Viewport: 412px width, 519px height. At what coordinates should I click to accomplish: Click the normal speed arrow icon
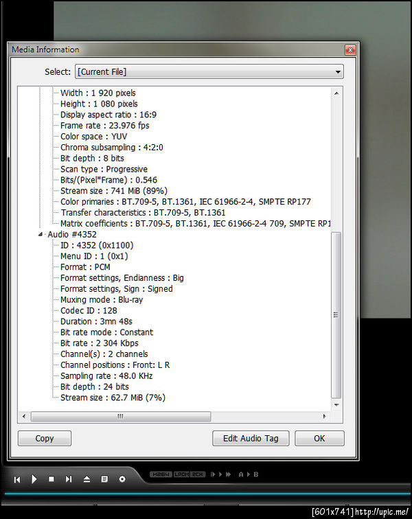(220, 474)
